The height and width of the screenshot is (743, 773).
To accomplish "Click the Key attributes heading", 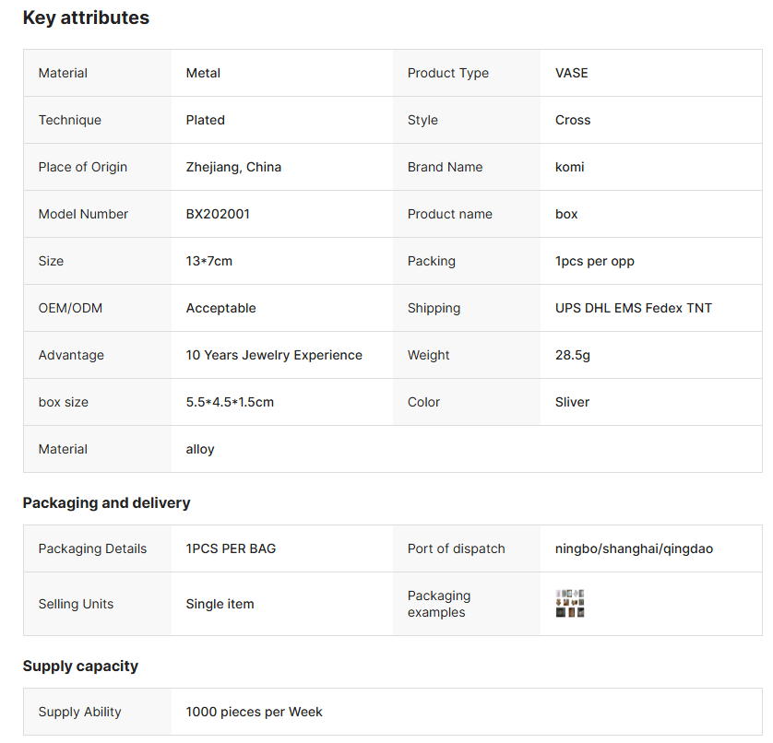I will (86, 18).
